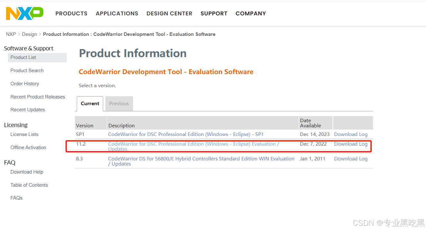The width and height of the screenshot is (426, 230).
Task: Click the Dec 7, 2022 date
Action: tap(313, 144)
